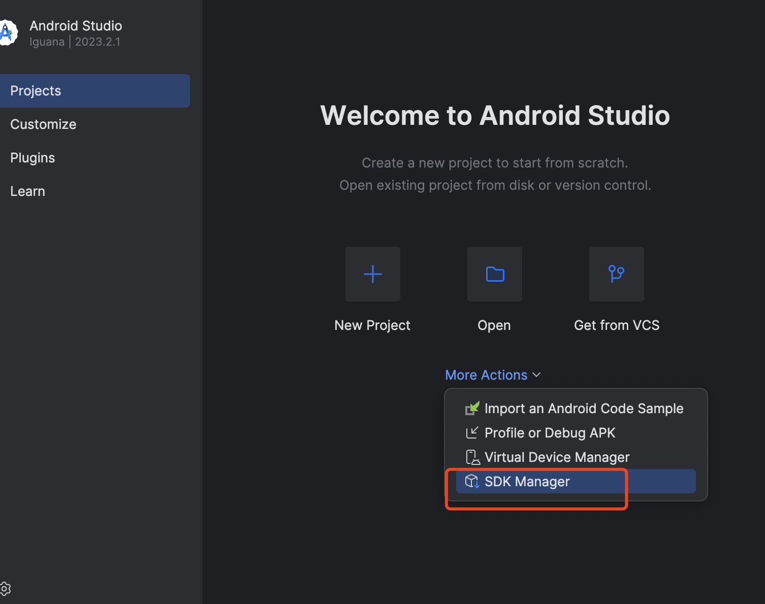Go to the Learn tab
765x604 pixels.
pos(95,191)
